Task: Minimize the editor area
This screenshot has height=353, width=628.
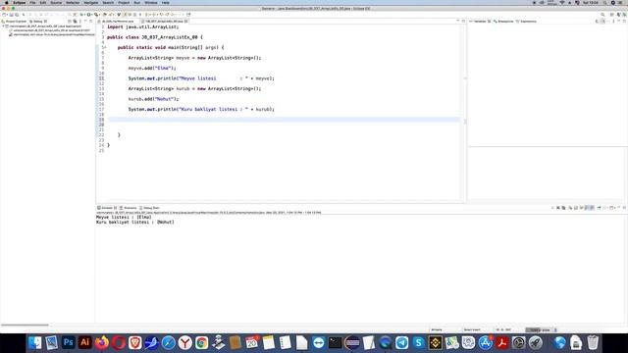Action: [458, 21]
